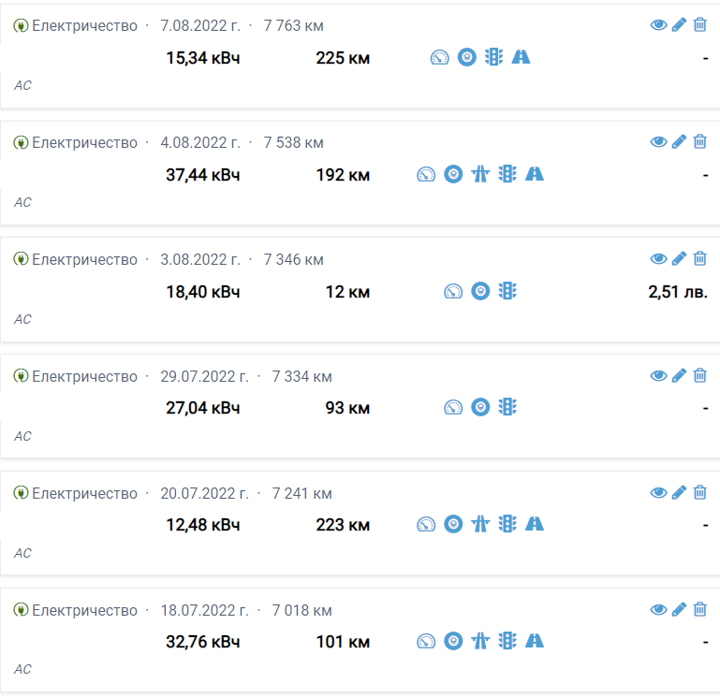This screenshot has width=720, height=698.
Task: Click the traffic light icon in 3.08.2022 entry
Action: click(x=507, y=291)
